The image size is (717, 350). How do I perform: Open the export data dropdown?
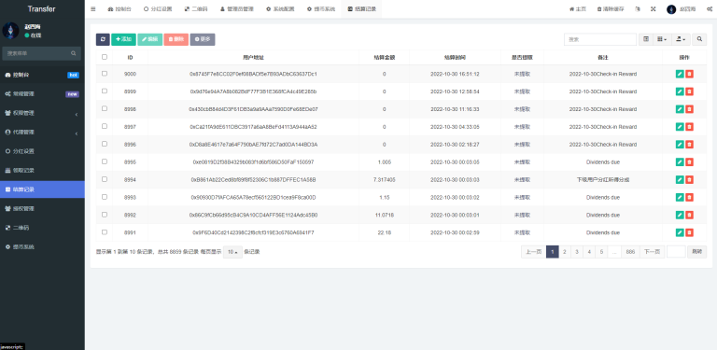tap(681, 39)
